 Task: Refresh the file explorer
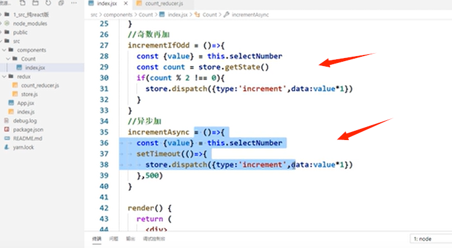pos(48,3)
